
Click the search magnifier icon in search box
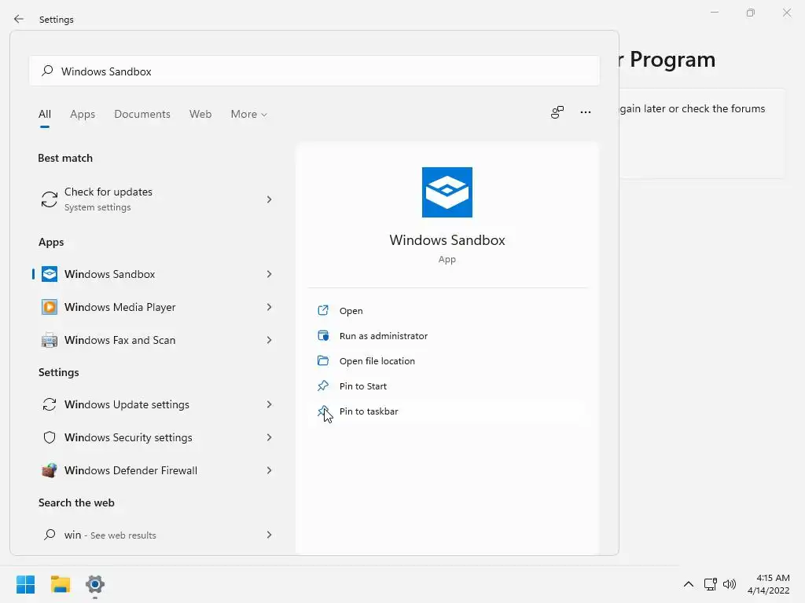tap(47, 71)
